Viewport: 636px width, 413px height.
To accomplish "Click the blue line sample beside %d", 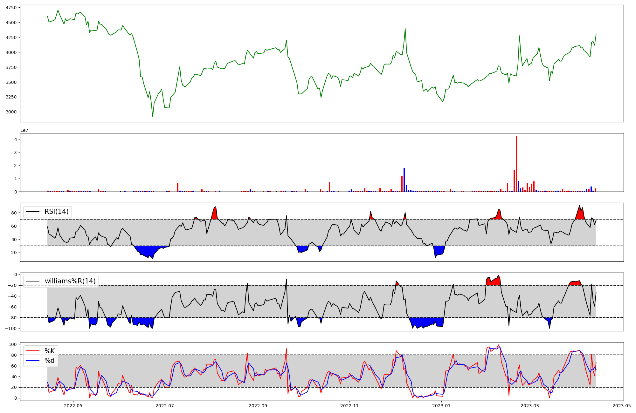I will pos(32,361).
